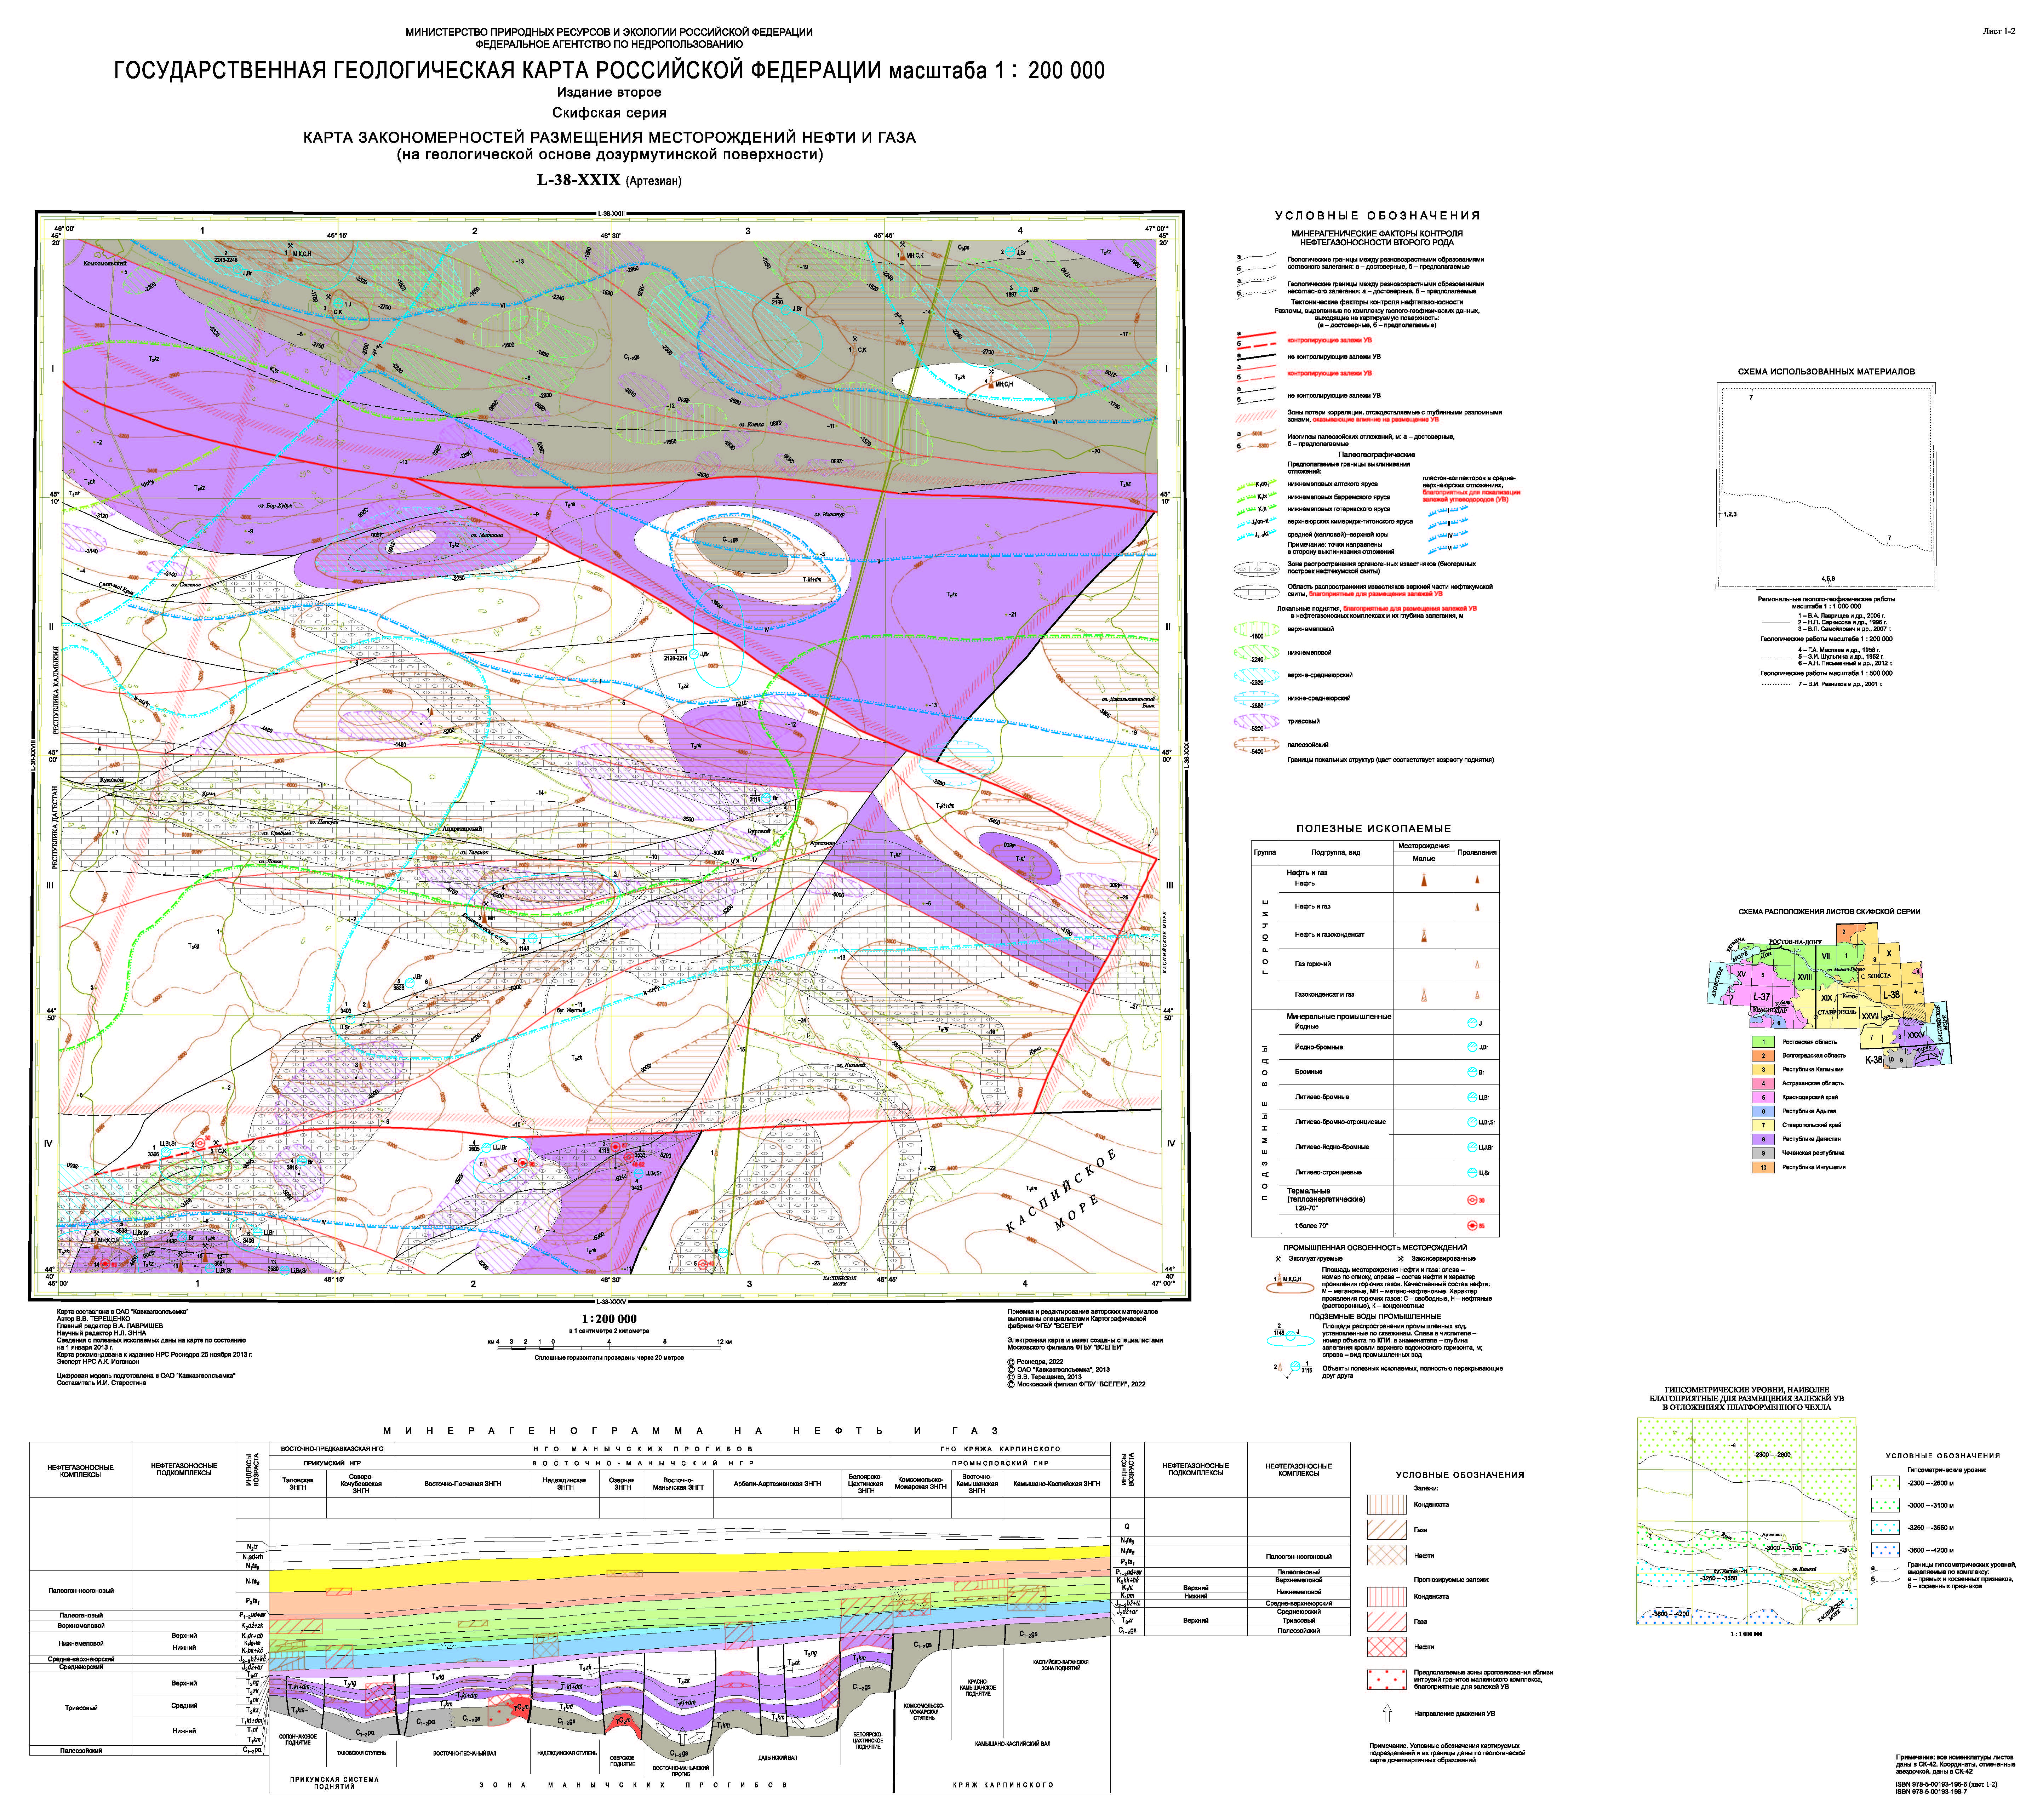Screen dimensions: 2043x1820
Task: Click the Газ горючий occurrence outline triangle
Action: pyautogui.click(x=1477, y=965)
